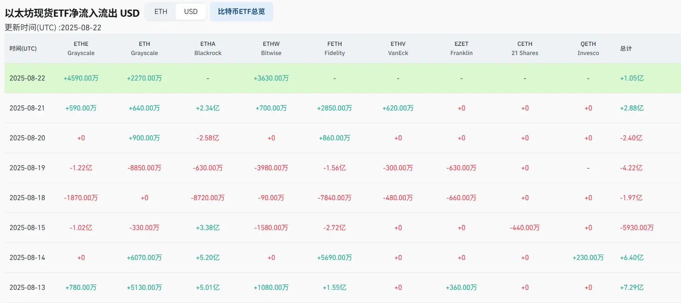Click the -660.00万 Franklin value
681x303 pixels.
pos(461,198)
